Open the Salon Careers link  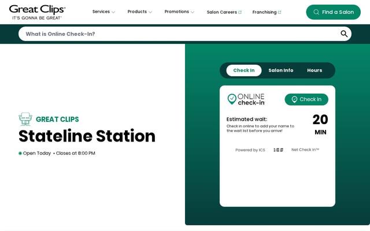coord(224,12)
